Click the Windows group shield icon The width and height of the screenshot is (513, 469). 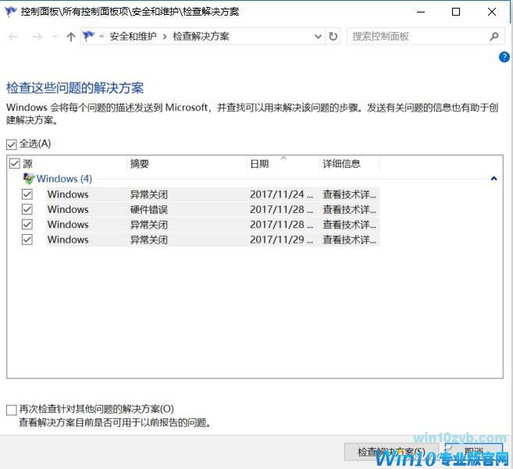(x=29, y=179)
